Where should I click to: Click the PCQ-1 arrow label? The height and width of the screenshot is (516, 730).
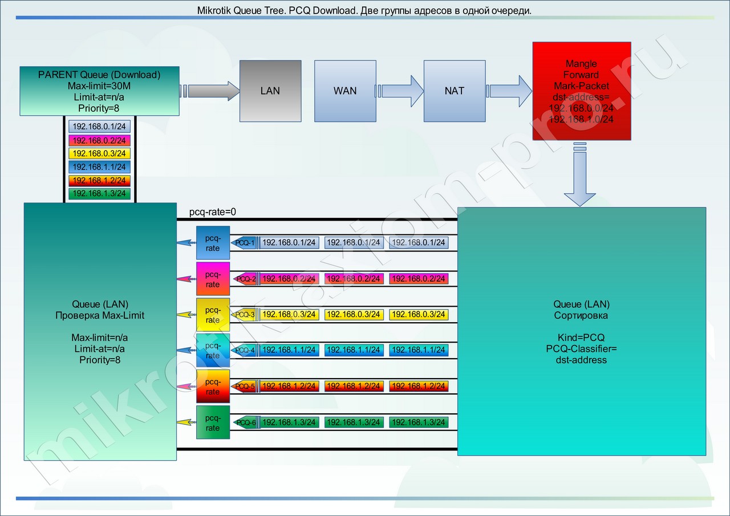point(245,243)
